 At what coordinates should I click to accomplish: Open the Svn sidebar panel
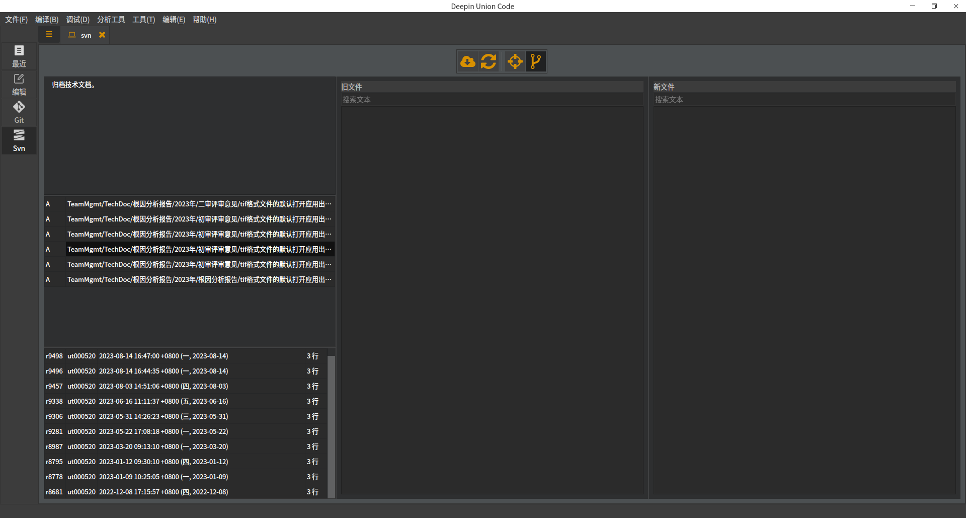pyautogui.click(x=19, y=140)
